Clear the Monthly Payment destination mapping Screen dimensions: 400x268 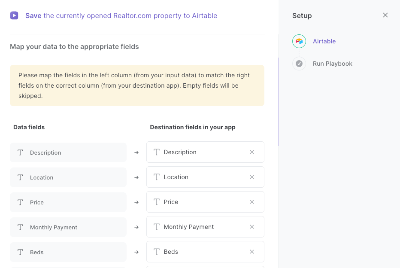point(252,227)
